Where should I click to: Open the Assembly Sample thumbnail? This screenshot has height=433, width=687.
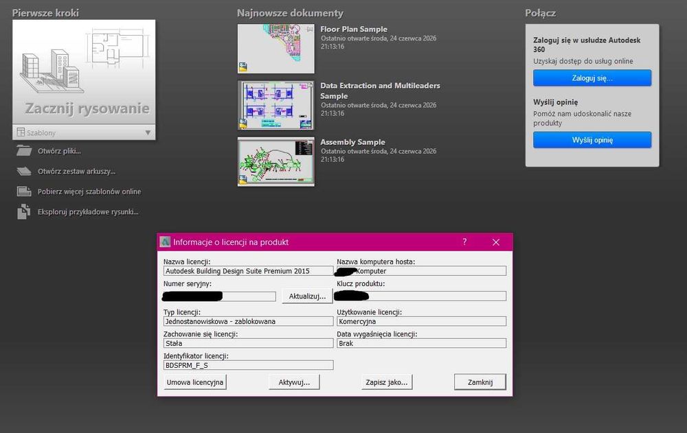pyautogui.click(x=276, y=161)
